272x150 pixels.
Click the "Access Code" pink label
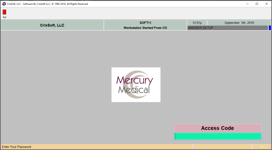pyautogui.click(x=218, y=128)
